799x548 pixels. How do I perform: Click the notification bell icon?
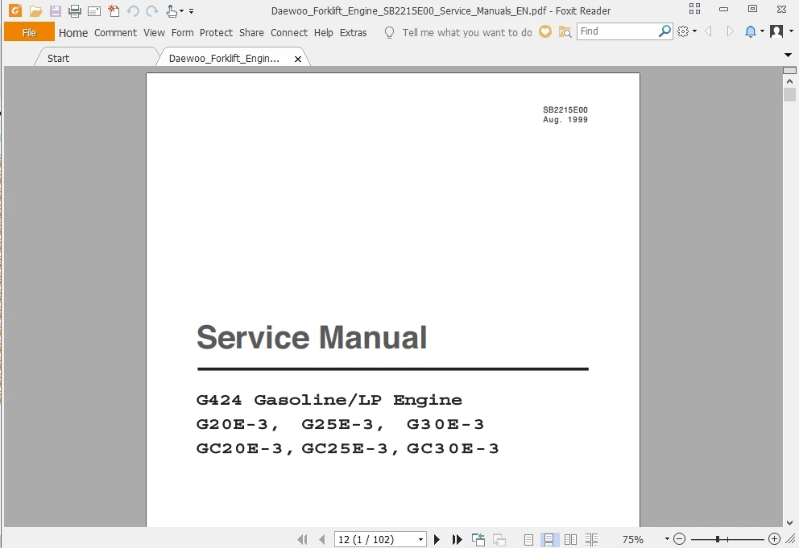(x=750, y=31)
